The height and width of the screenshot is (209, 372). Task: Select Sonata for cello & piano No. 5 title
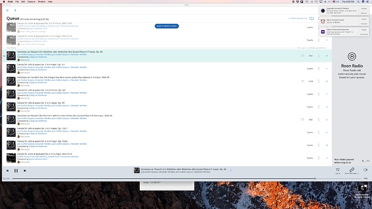click(43, 141)
